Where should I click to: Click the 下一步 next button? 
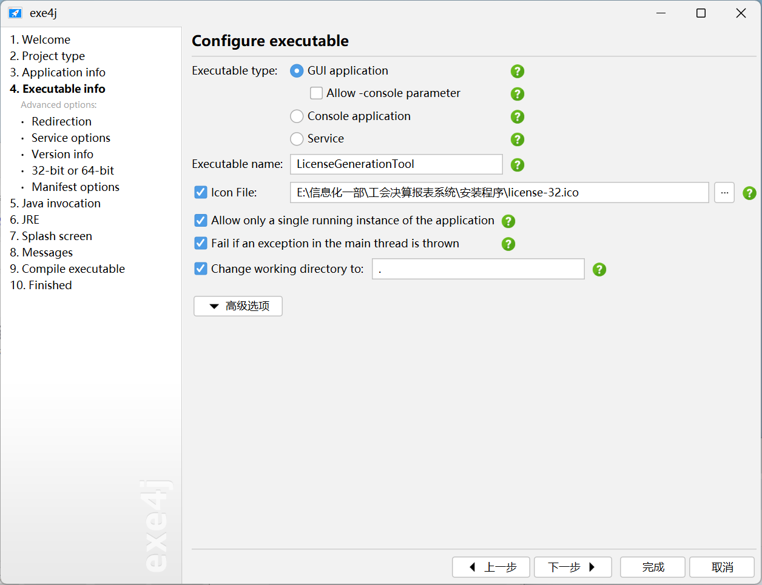(x=572, y=567)
